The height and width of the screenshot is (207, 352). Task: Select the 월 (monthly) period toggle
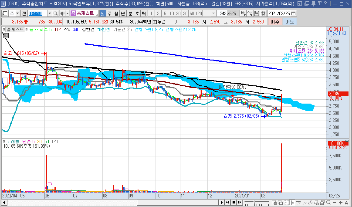[116, 14]
